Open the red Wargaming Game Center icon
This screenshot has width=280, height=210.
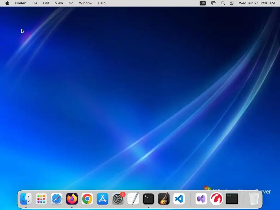click(x=217, y=199)
